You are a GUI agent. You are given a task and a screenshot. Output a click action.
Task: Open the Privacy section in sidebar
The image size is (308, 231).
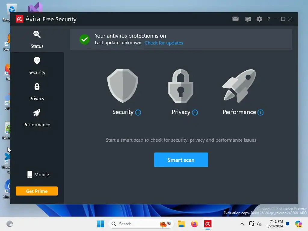point(37,92)
